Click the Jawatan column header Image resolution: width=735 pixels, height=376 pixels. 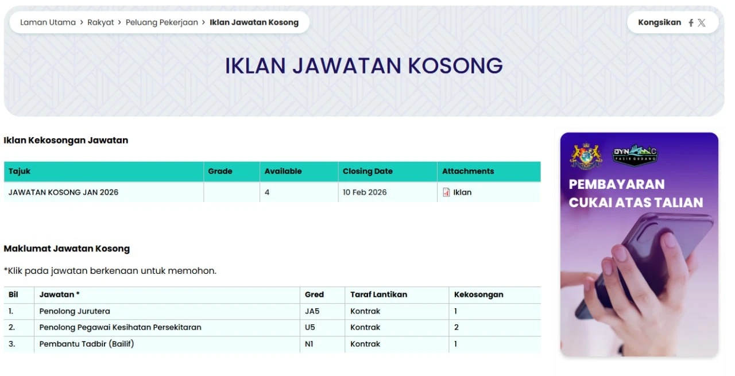[59, 294]
